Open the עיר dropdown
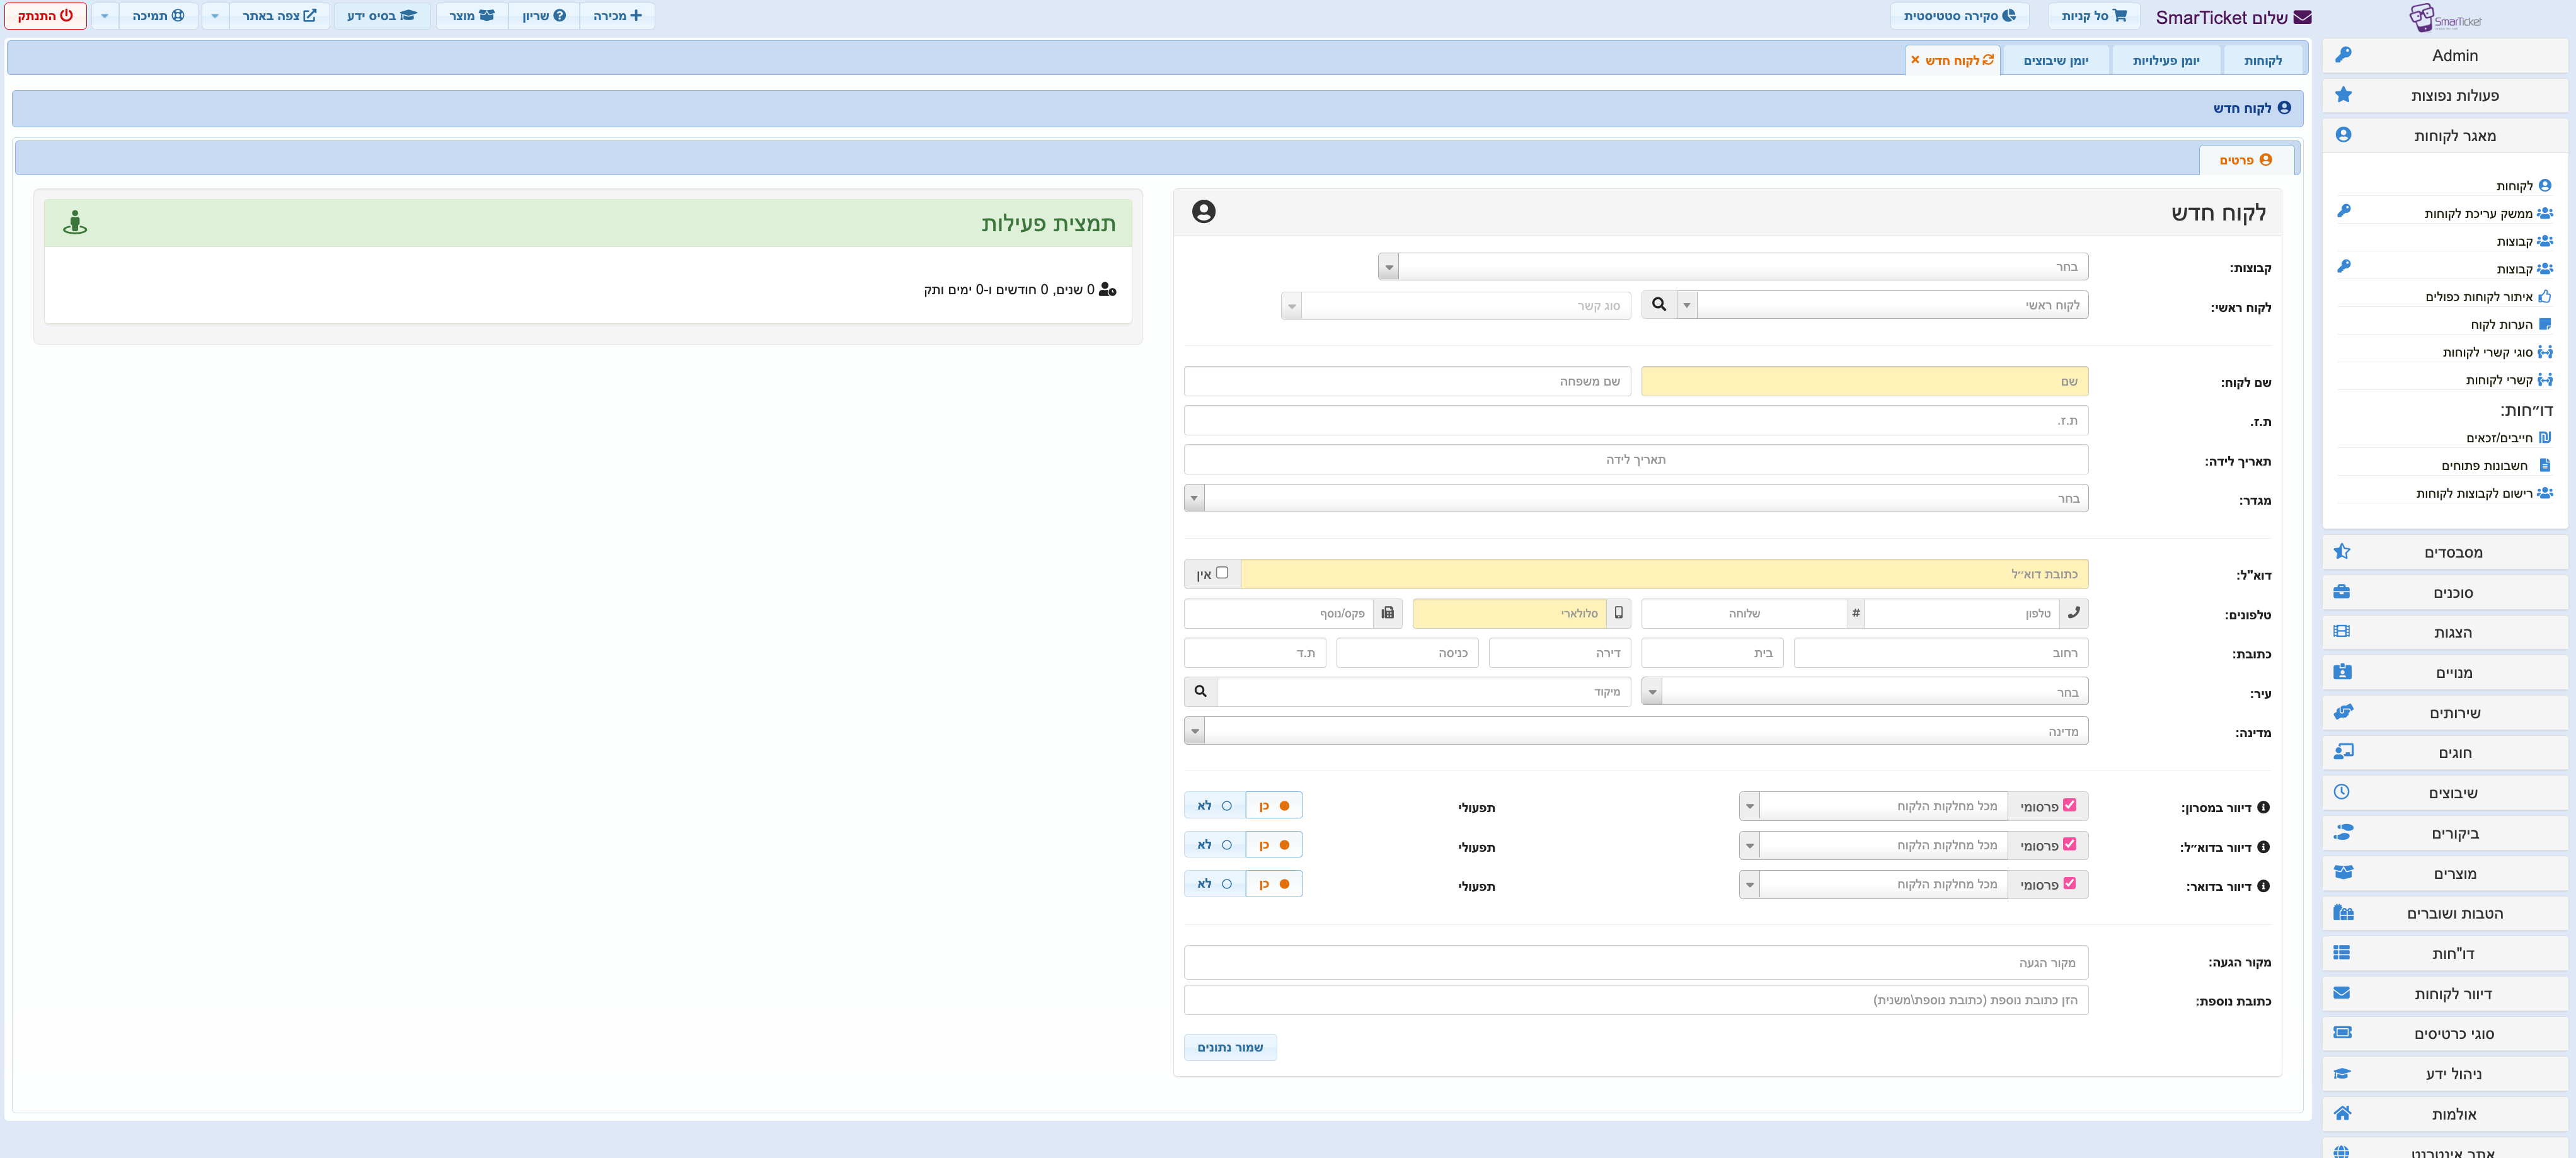 pos(1865,692)
